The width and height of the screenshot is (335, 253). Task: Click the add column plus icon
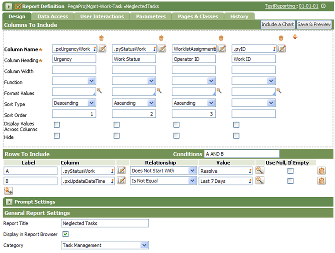click(x=295, y=37)
